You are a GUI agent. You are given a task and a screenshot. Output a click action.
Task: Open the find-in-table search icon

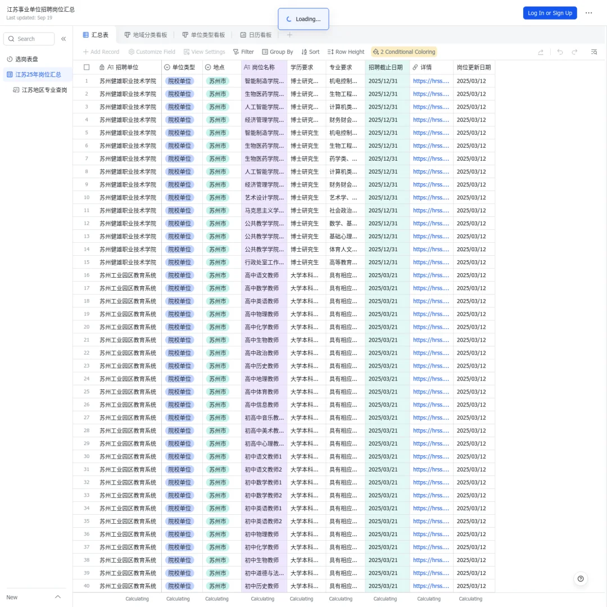pos(594,52)
